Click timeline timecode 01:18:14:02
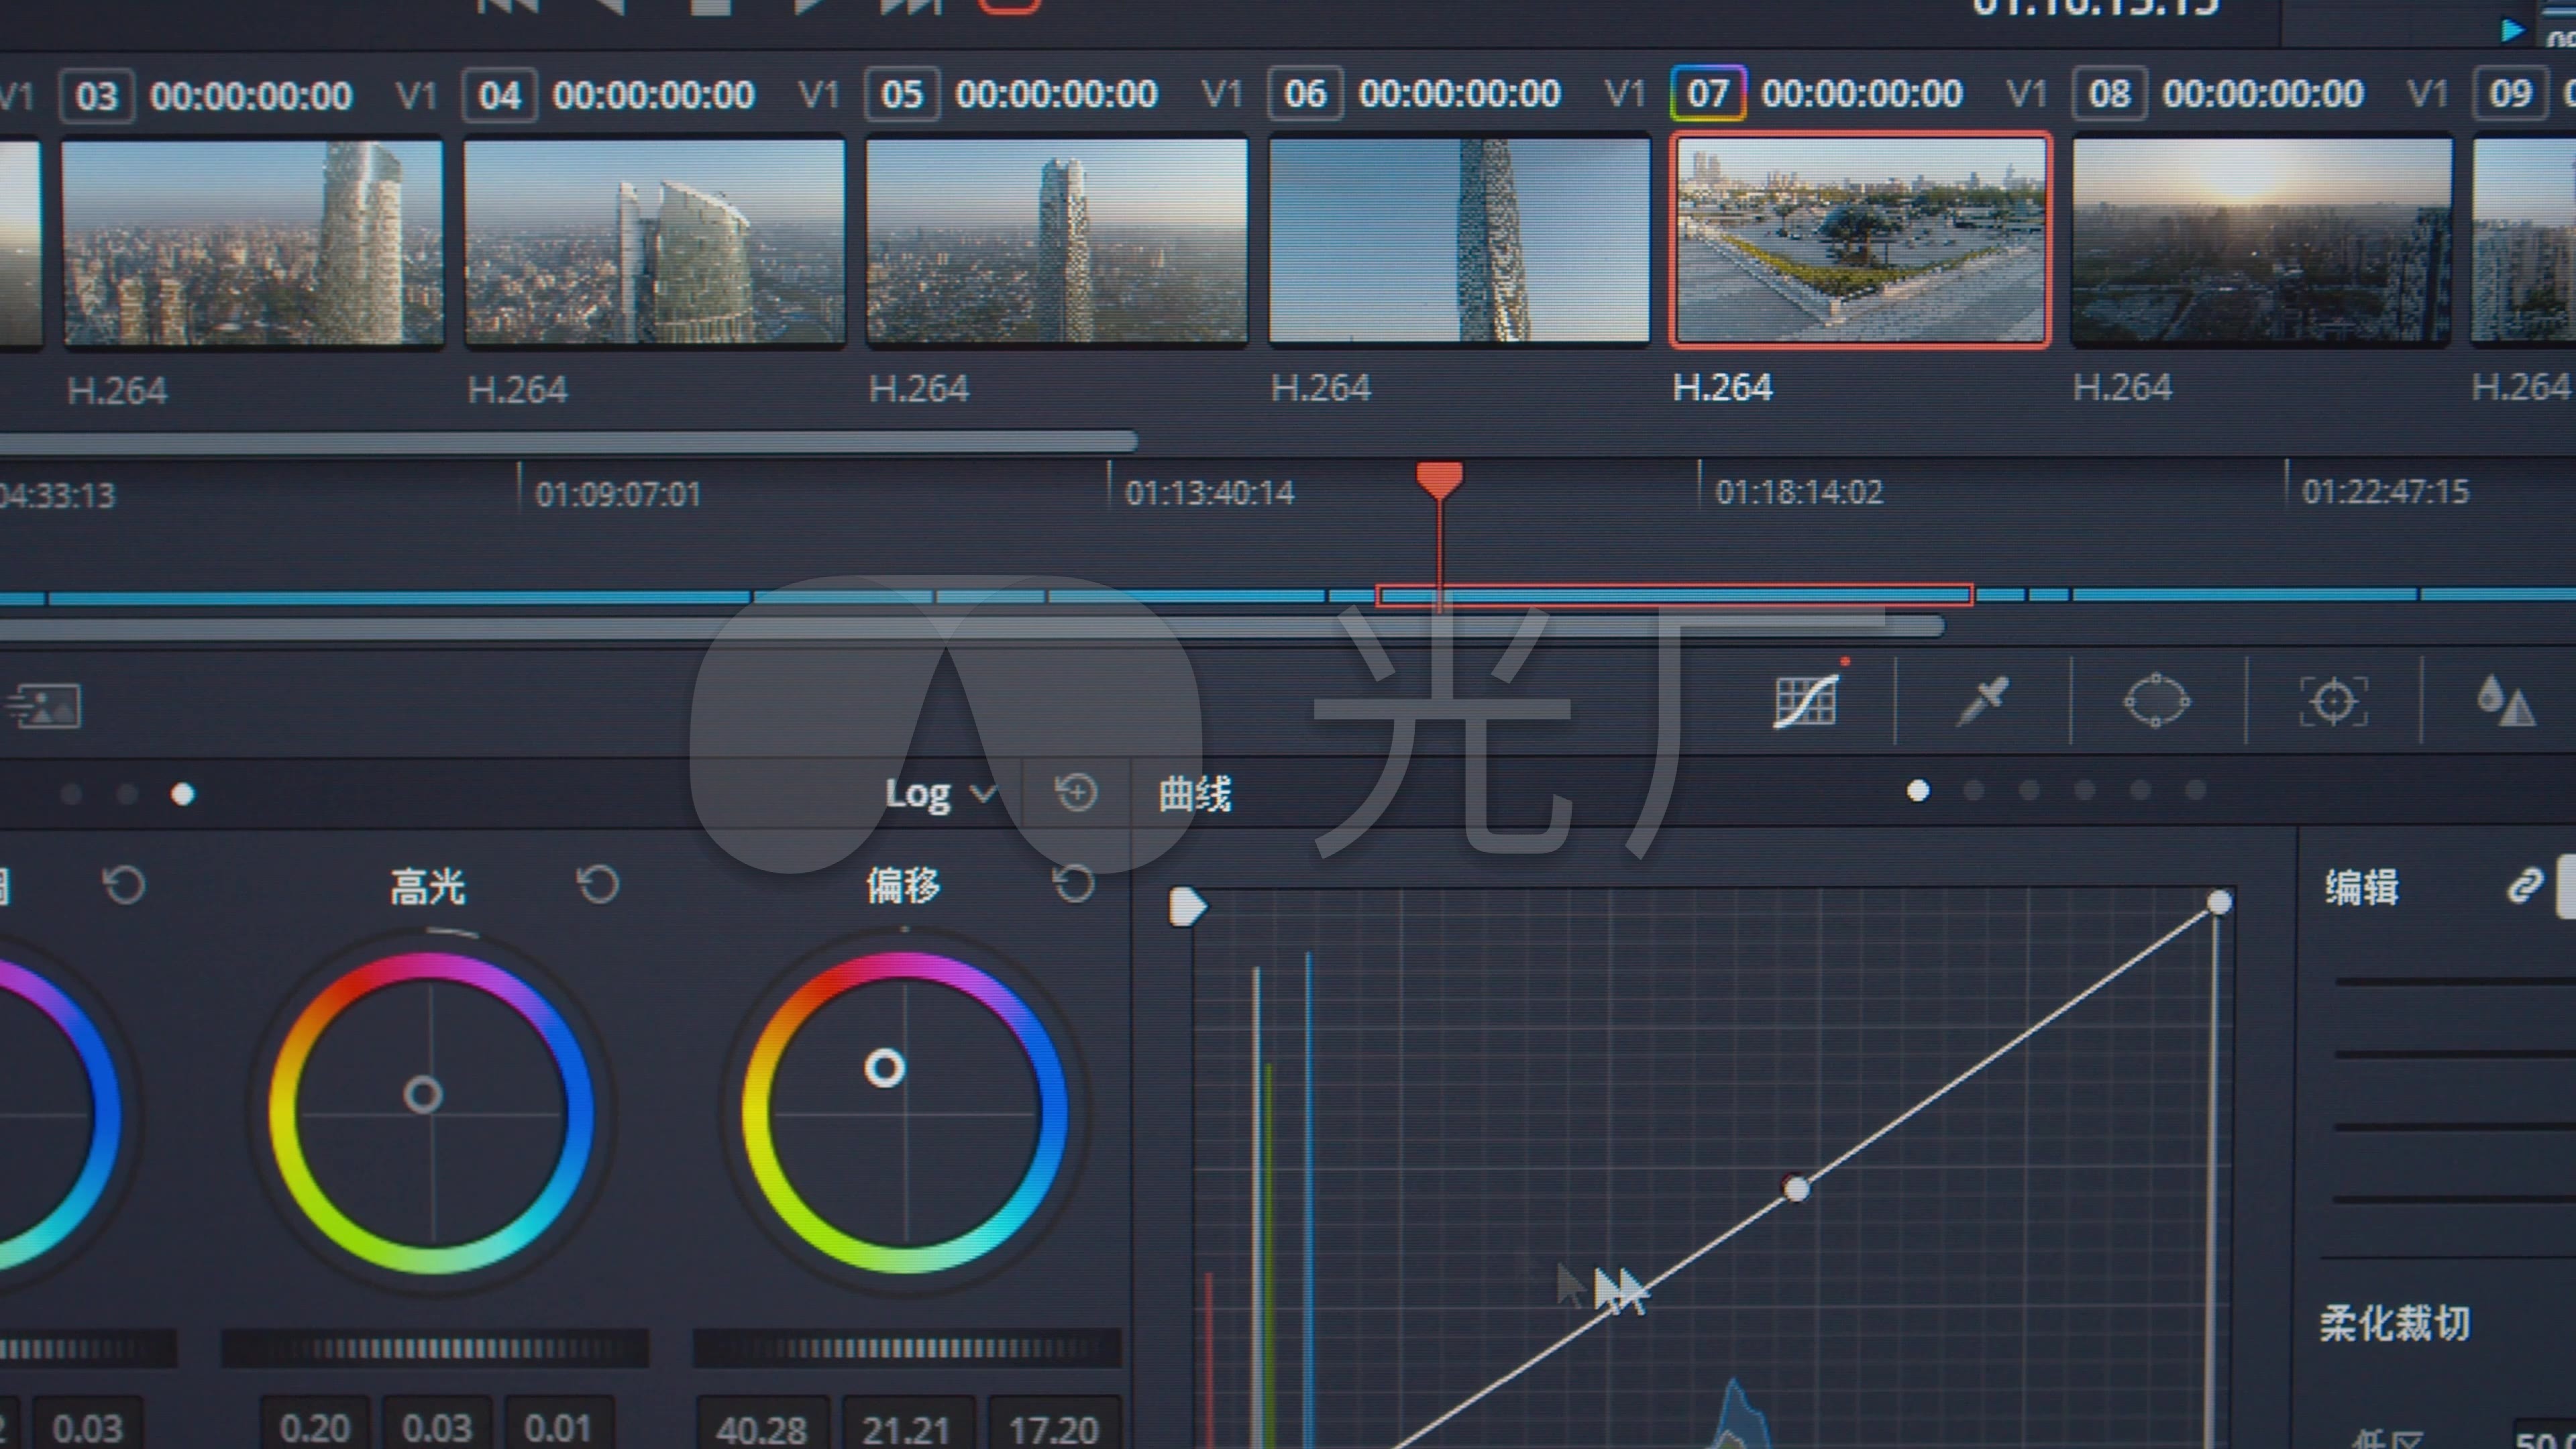This screenshot has width=2576, height=1449. coord(1799,492)
